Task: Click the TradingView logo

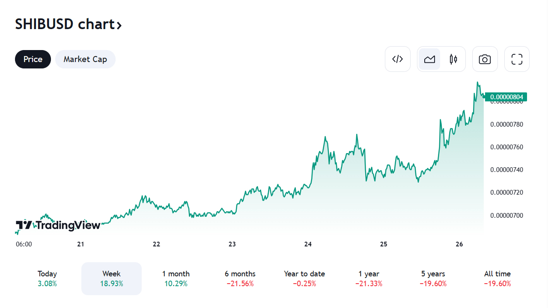Action: click(x=58, y=225)
